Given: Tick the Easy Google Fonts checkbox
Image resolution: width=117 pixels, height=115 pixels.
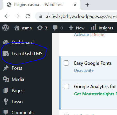Looking at the screenshot, I should 66,63.
